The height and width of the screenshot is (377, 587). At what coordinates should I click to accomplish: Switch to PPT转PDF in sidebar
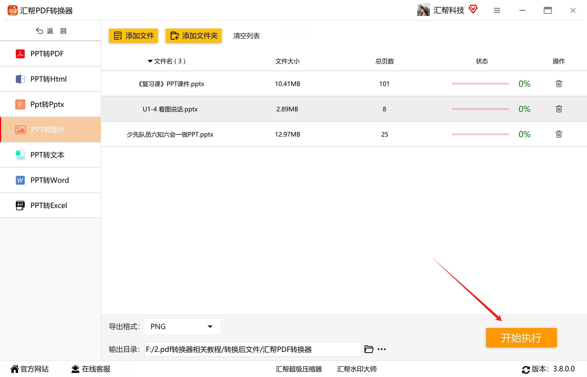[47, 54]
